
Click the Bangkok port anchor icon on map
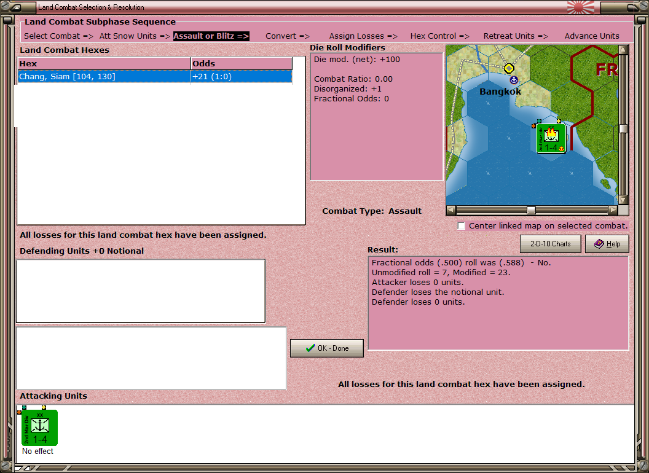tap(514, 80)
